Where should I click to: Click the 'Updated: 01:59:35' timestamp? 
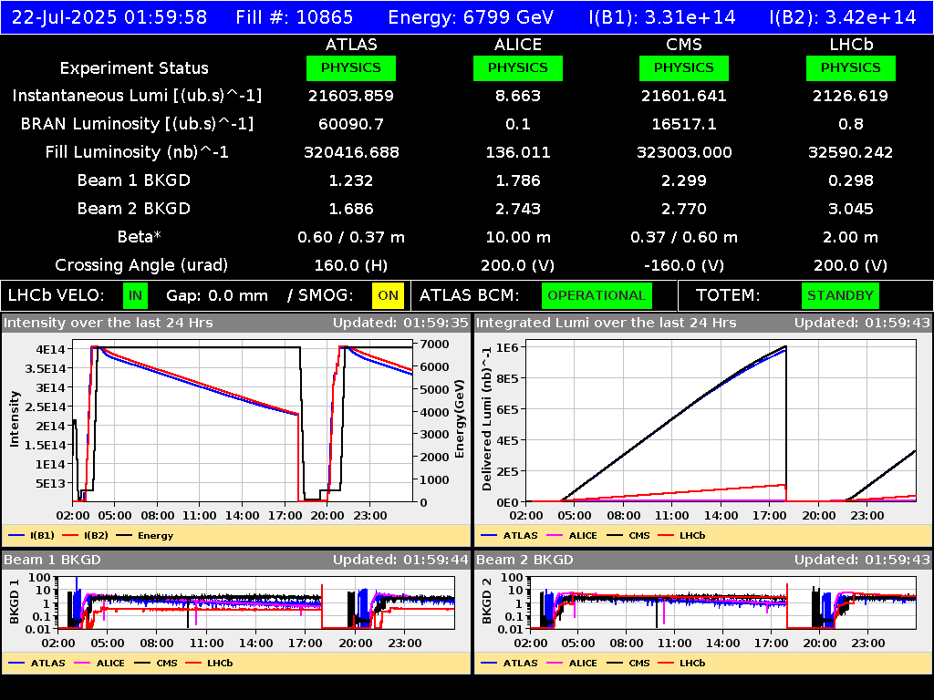point(400,324)
